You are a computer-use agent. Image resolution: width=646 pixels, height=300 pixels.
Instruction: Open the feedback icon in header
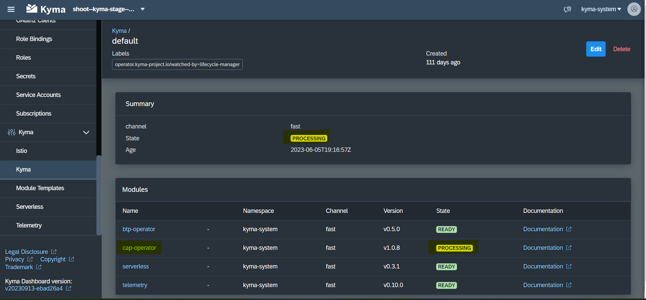click(568, 9)
